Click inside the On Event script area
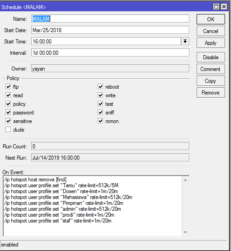231x251 pixels. click(x=93, y=206)
